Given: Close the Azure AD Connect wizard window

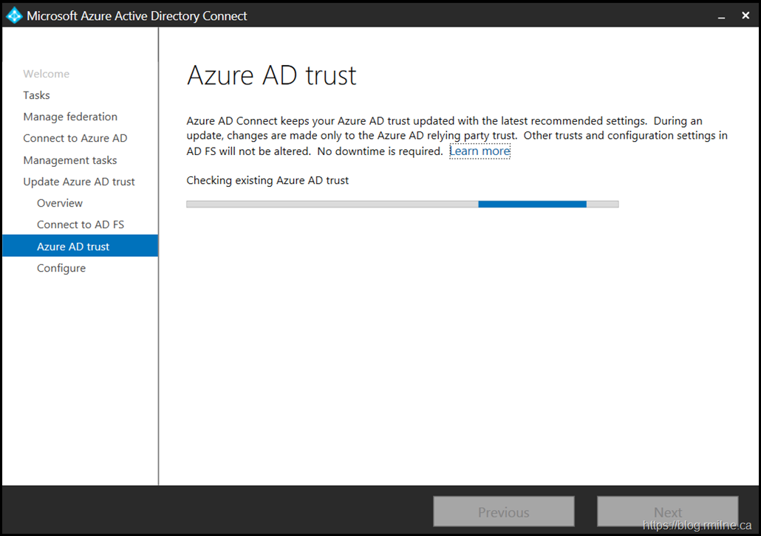Looking at the screenshot, I should click(x=745, y=16).
